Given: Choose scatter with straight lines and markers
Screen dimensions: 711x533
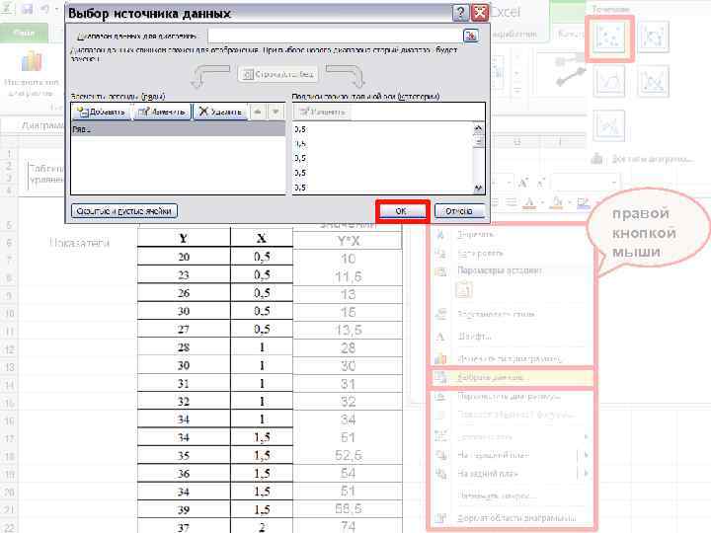Looking at the screenshot, I should click(654, 81).
